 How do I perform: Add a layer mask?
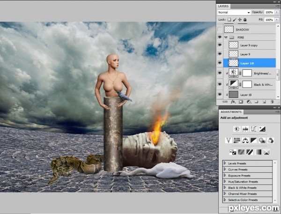[241, 102]
